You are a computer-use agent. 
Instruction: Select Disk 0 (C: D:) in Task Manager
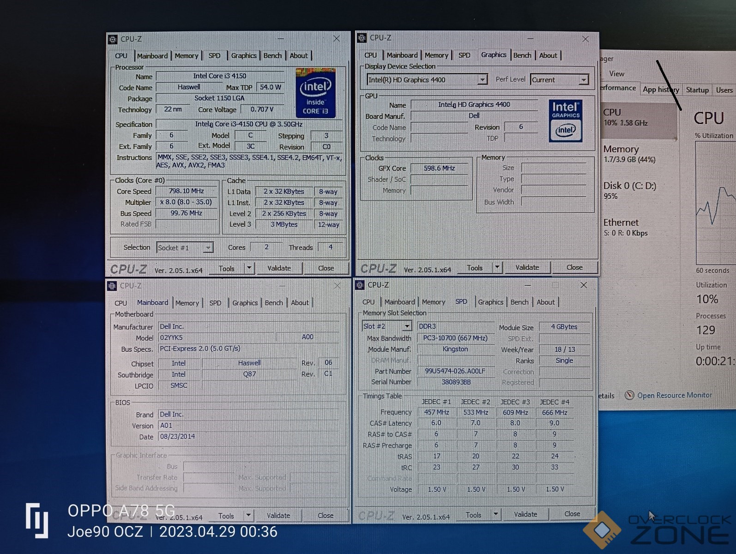point(638,190)
